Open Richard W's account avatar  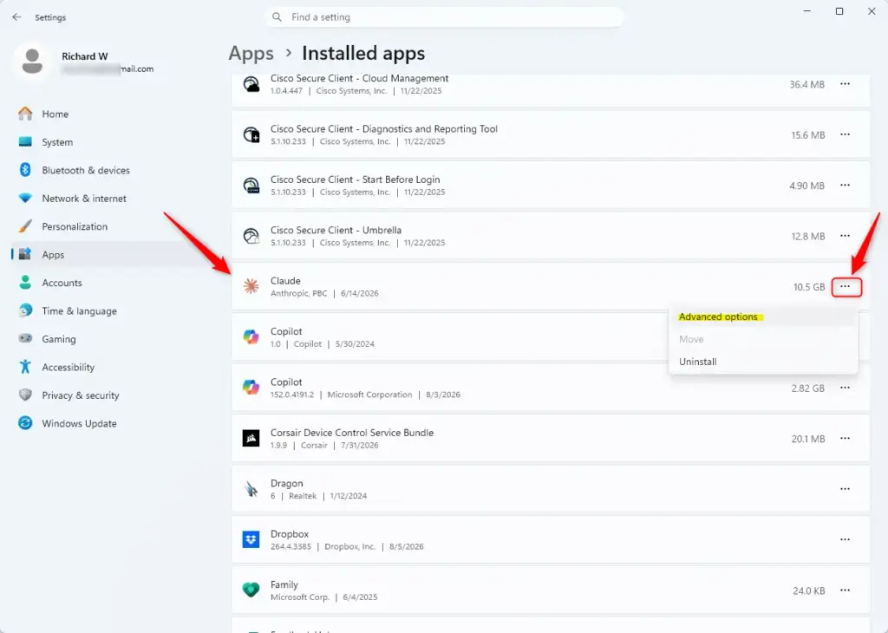[x=32, y=62]
